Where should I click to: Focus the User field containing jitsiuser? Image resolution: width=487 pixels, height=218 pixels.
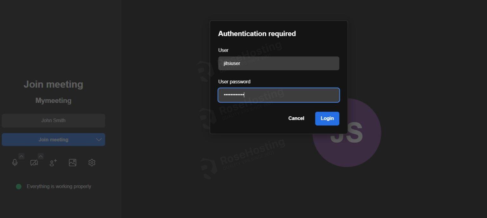279,63
